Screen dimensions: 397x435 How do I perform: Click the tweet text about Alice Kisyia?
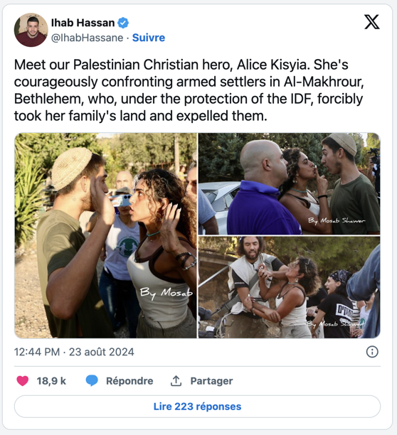(x=189, y=90)
